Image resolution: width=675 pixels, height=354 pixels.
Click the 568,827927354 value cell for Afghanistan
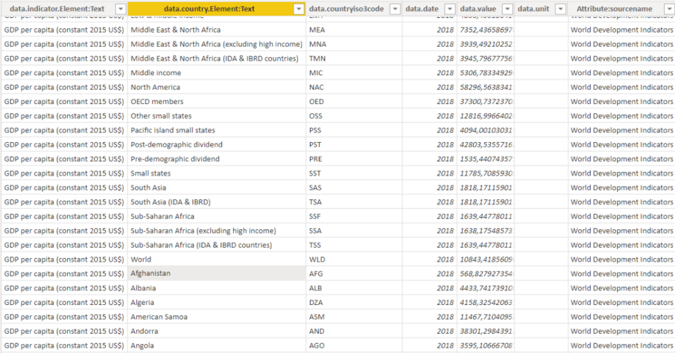[486, 274]
